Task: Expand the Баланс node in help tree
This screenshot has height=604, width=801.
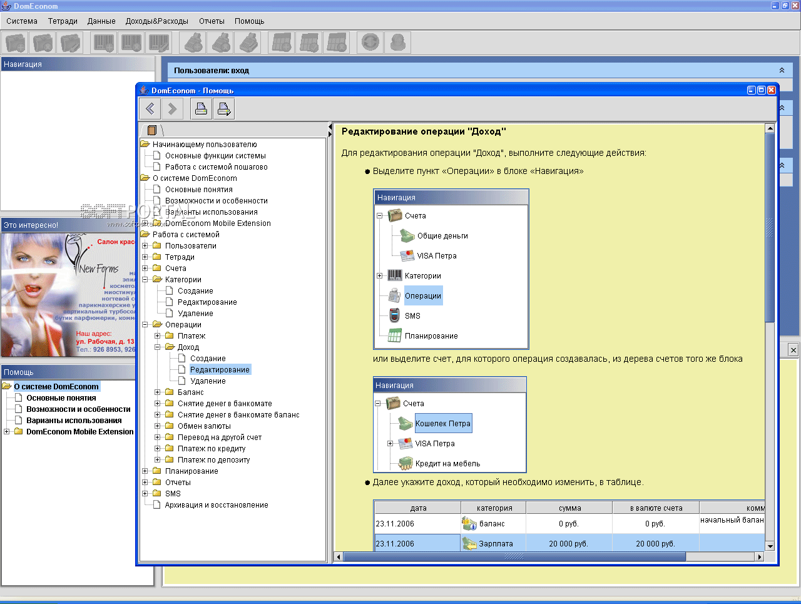Action: tap(158, 392)
